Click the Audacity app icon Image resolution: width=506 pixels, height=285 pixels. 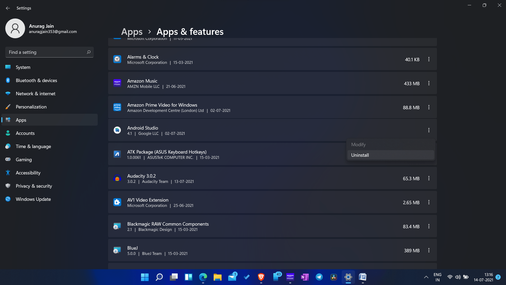coord(117,178)
